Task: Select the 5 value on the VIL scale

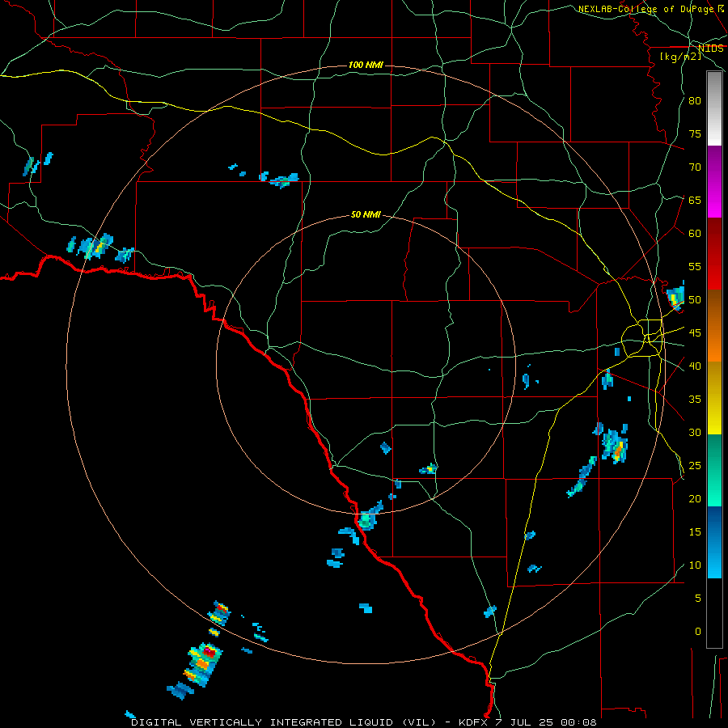Action: pyautogui.click(x=698, y=599)
